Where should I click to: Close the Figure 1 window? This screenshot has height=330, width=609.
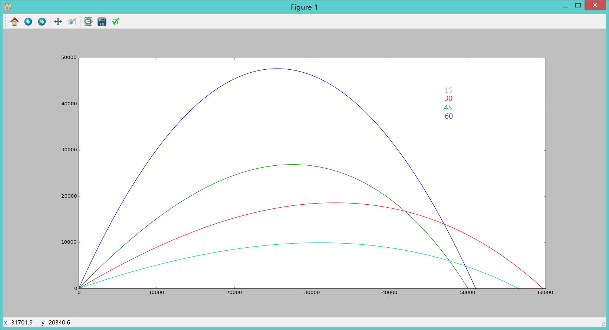(x=595, y=5)
